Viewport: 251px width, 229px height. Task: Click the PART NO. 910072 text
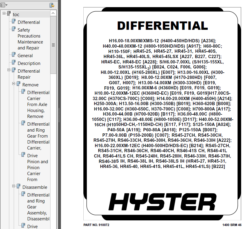coord(96,225)
